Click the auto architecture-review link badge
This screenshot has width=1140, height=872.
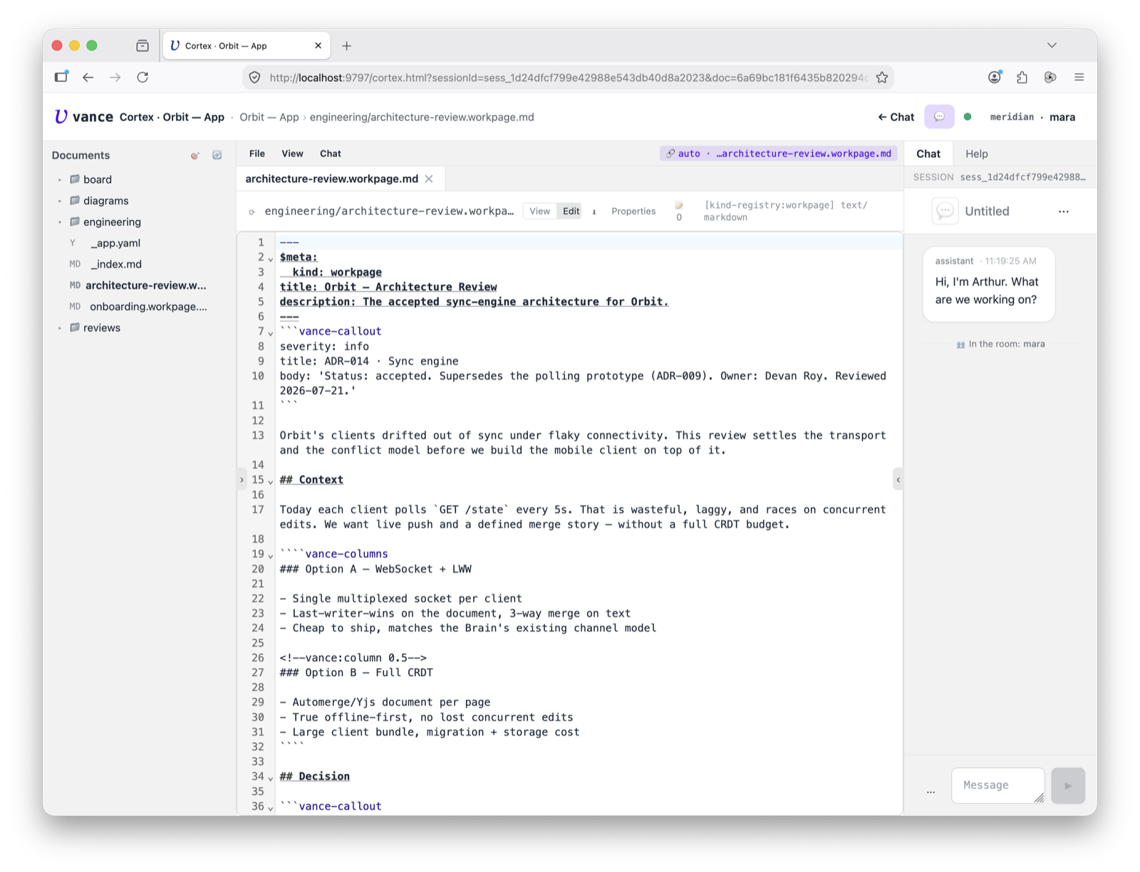(779, 154)
